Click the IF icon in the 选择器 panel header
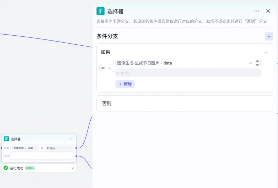This screenshot has height=188, width=278. 100,11
